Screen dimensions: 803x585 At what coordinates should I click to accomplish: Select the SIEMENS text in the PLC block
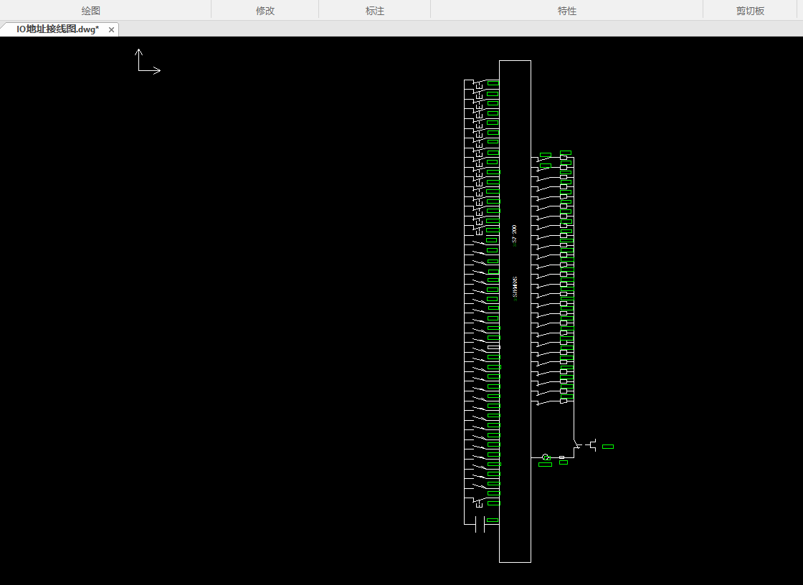(515, 288)
